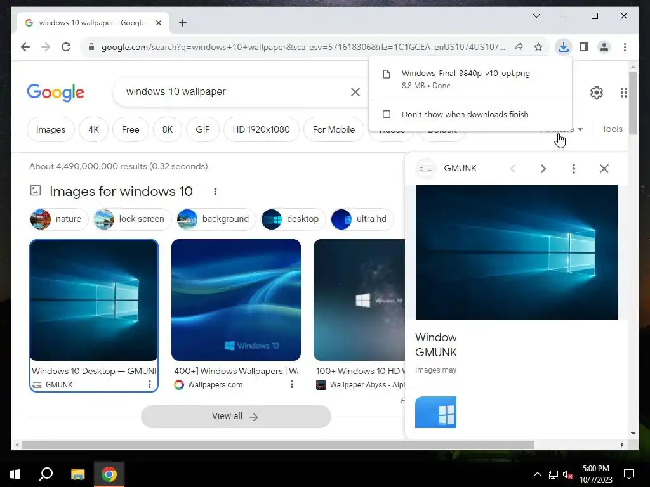This screenshot has height=487, width=650.
Task: Go to the next image in preview panel
Action: (543, 169)
